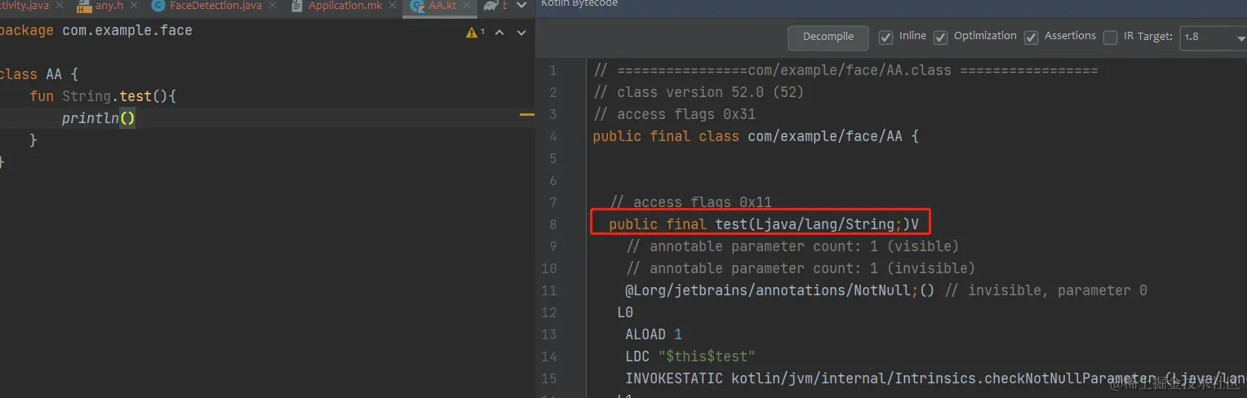Click the 'L0' label line
The width and height of the screenshot is (1247, 398).
625,312
